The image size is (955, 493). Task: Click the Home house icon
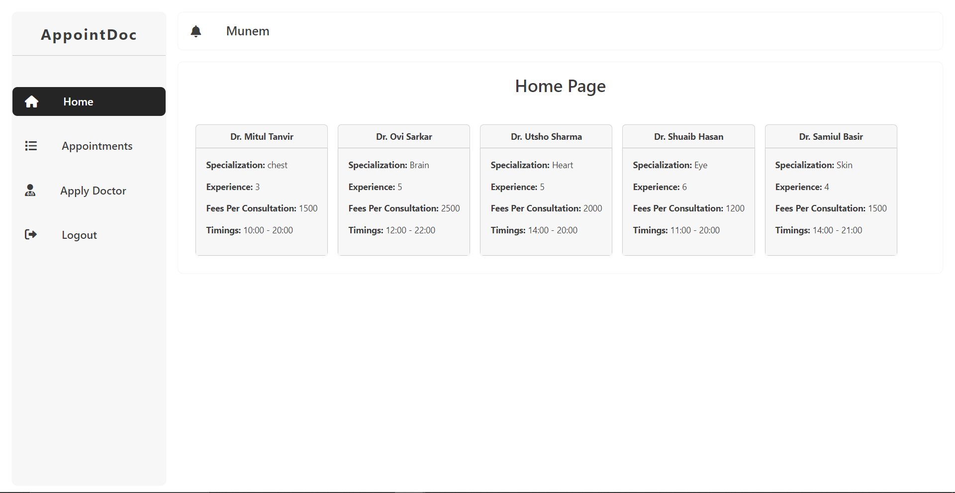coord(31,101)
